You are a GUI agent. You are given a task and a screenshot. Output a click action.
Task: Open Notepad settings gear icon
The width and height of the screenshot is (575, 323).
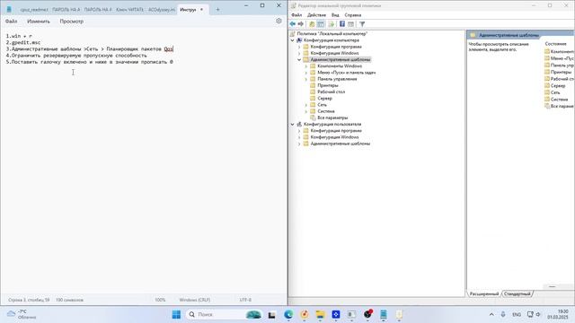(x=279, y=21)
